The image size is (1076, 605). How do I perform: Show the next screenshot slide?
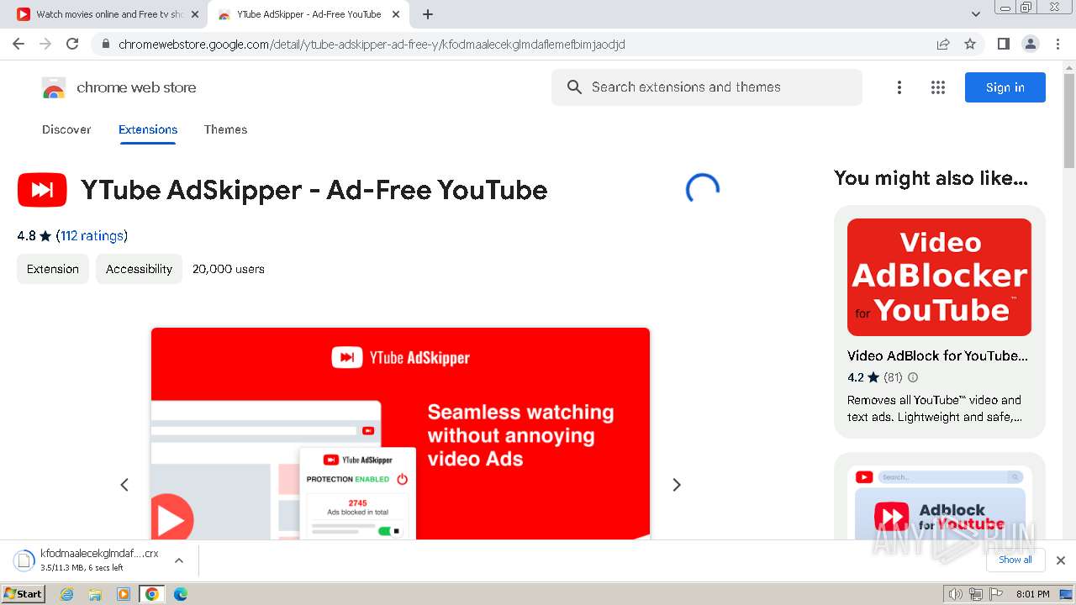[677, 485]
